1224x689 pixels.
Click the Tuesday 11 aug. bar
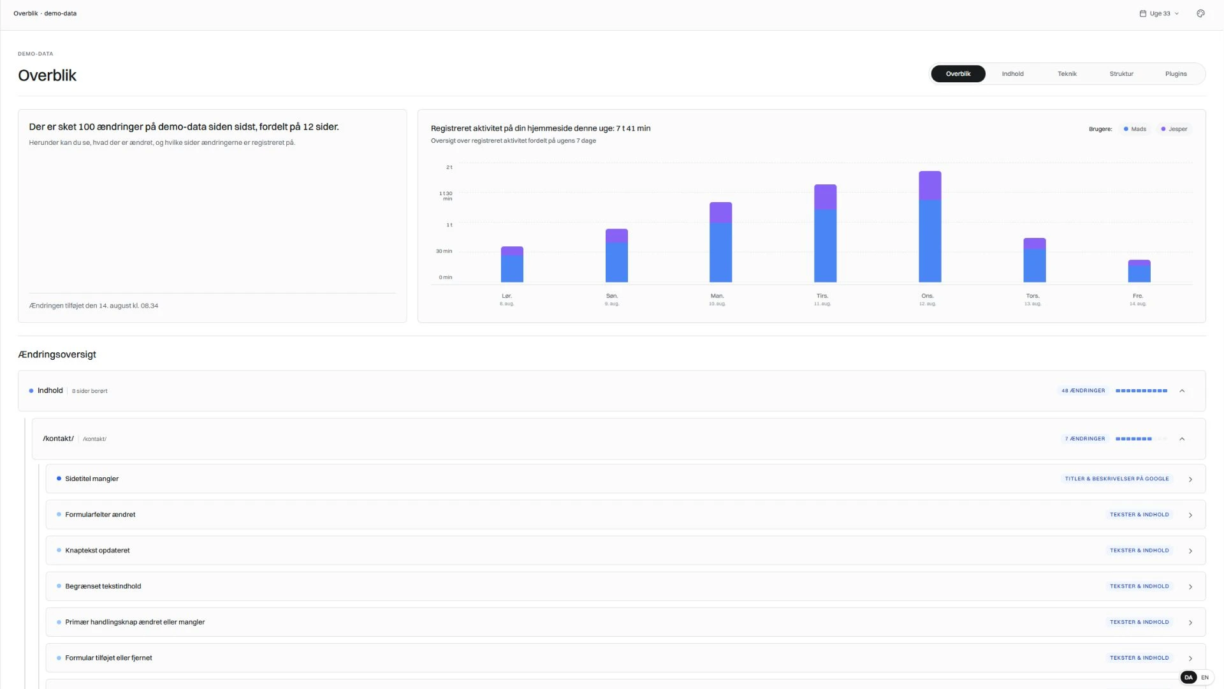pos(825,233)
